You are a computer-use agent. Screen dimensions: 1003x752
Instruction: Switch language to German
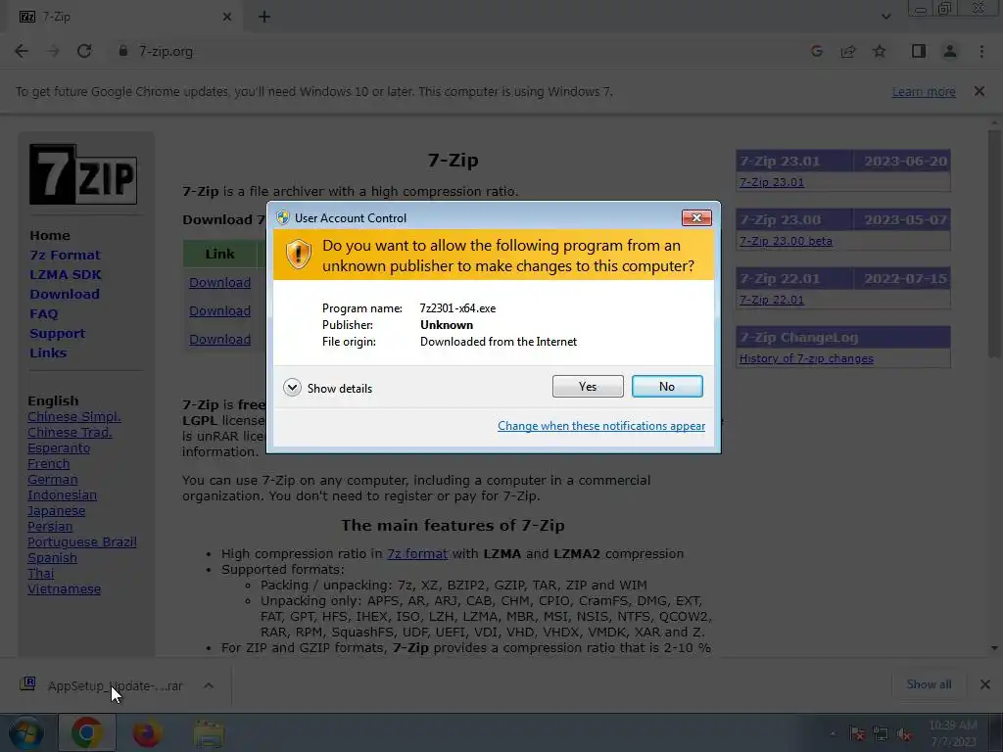(x=53, y=480)
